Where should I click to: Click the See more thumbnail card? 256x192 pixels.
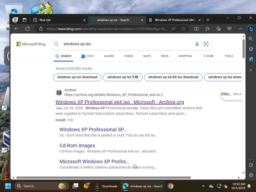(231, 94)
